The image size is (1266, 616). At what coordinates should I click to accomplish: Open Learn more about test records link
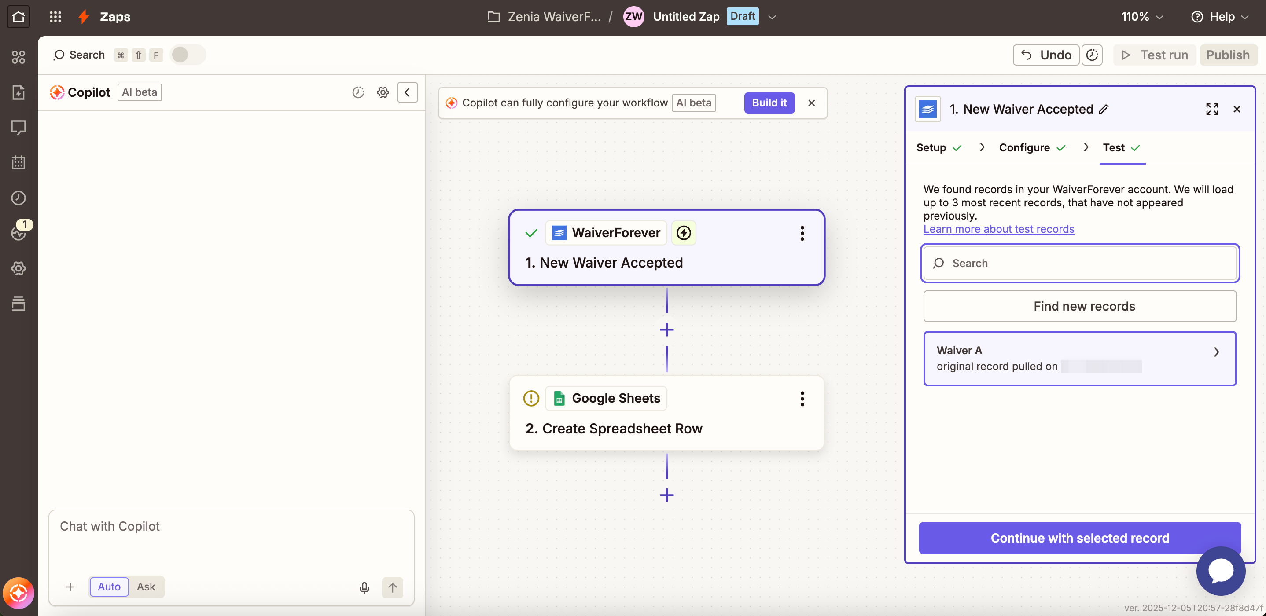[x=998, y=229]
